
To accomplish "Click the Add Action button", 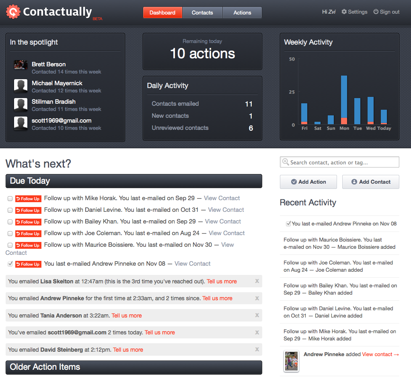I will pos(308,182).
